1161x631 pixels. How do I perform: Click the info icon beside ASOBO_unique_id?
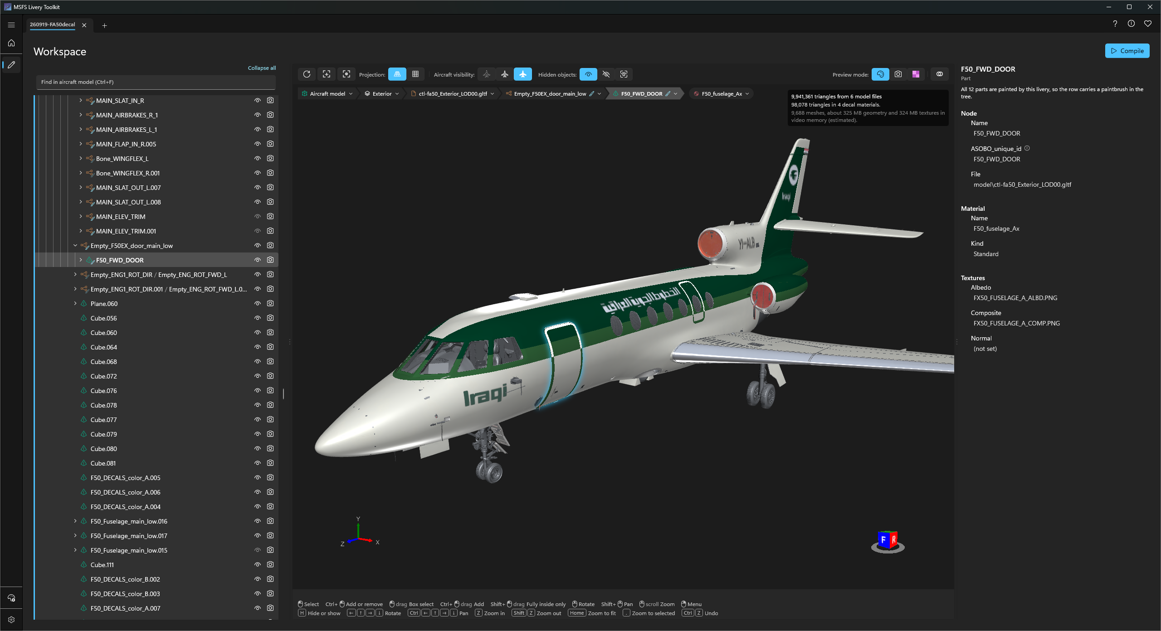coord(1027,148)
